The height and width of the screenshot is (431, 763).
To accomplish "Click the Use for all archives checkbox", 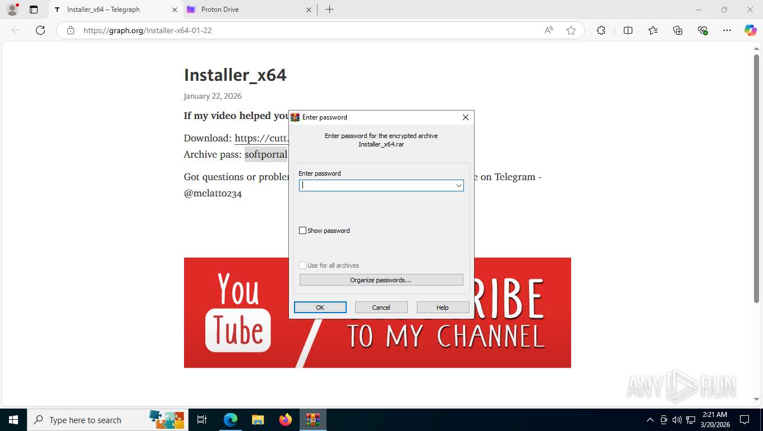I will (303, 265).
